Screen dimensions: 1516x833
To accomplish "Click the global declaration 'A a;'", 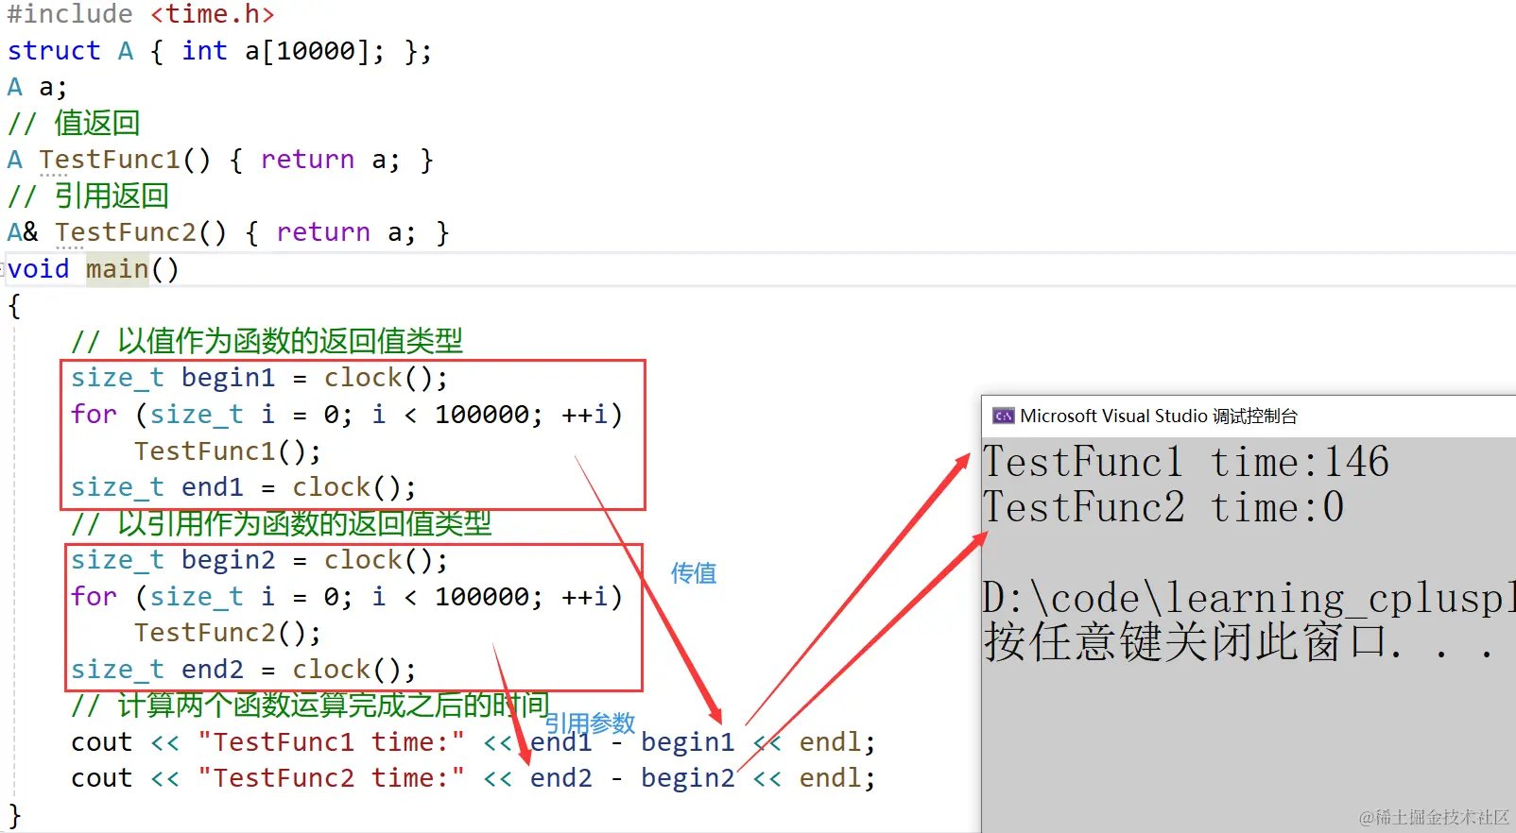I will pos(37,88).
